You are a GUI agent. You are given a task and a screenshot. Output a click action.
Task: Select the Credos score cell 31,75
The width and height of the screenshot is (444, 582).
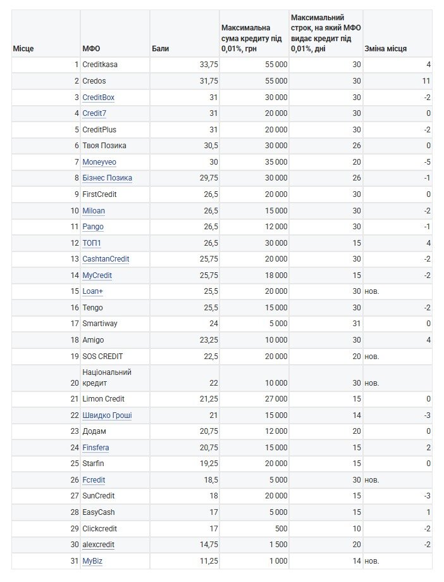[x=185, y=81]
